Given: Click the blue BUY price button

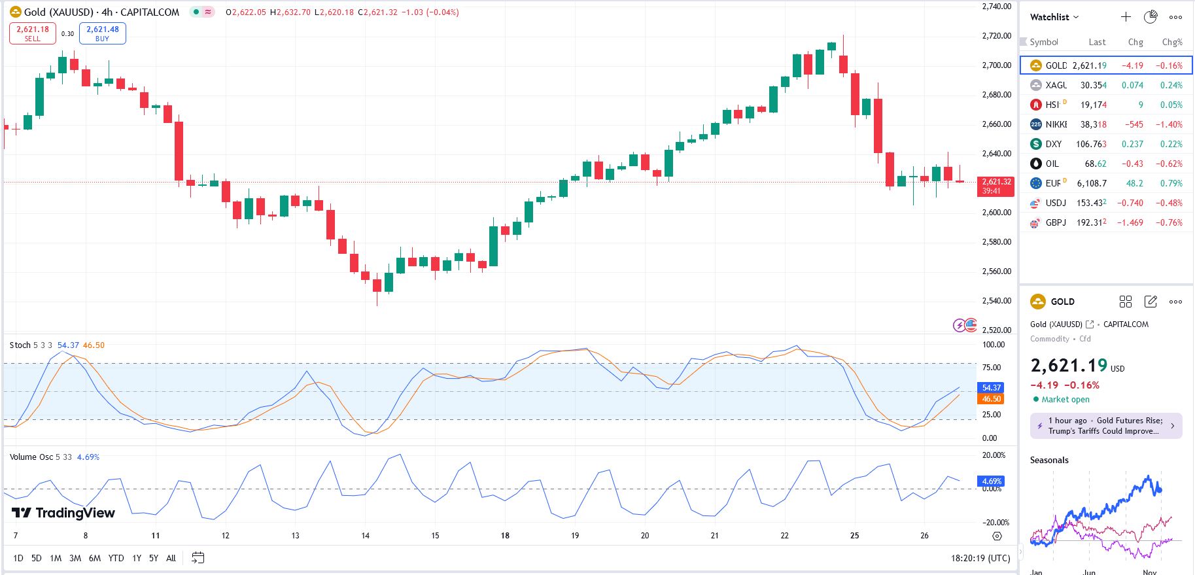Looking at the screenshot, I should pyautogui.click(x=103, y=33).
